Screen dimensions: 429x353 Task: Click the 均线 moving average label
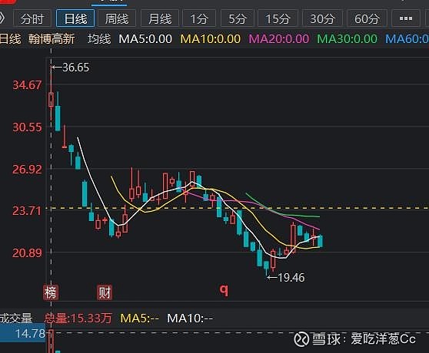[99, 39]
